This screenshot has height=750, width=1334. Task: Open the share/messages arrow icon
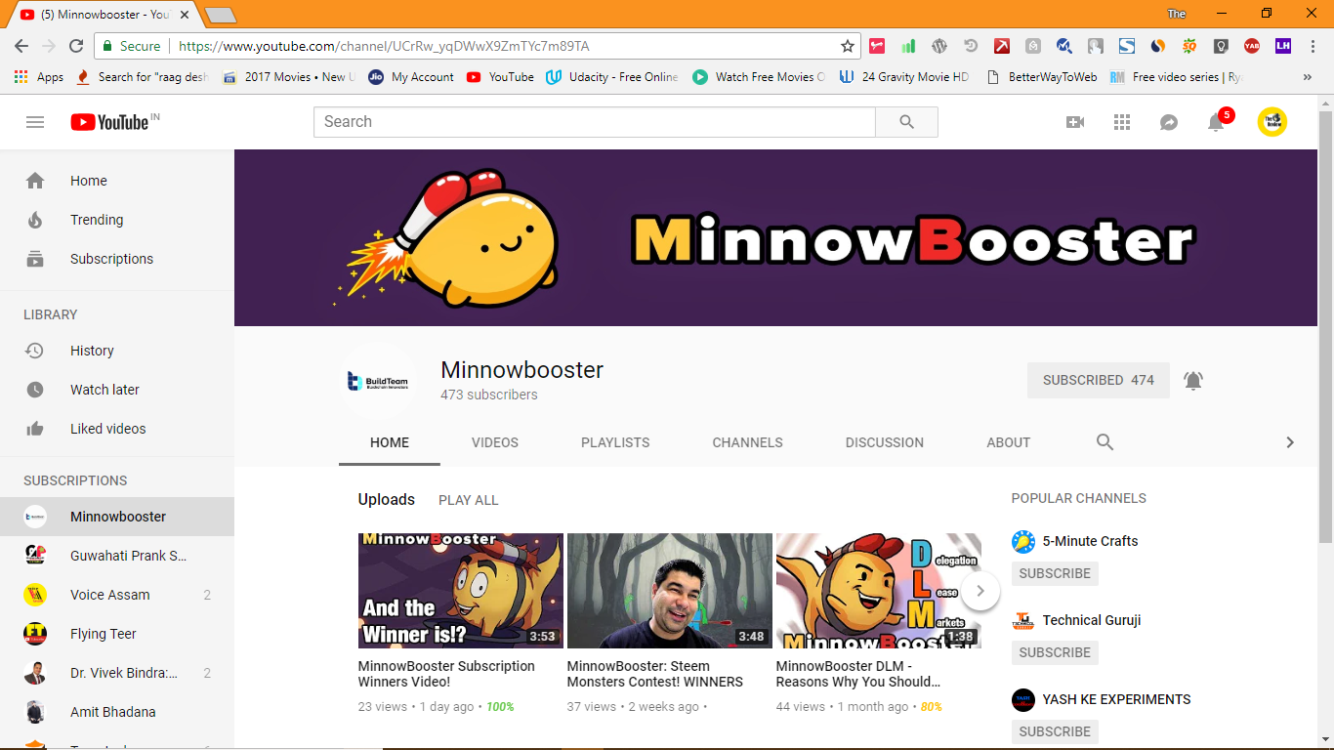point(1169,122)
